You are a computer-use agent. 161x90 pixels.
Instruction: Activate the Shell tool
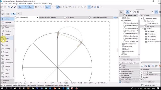click(x=7, y=56)
